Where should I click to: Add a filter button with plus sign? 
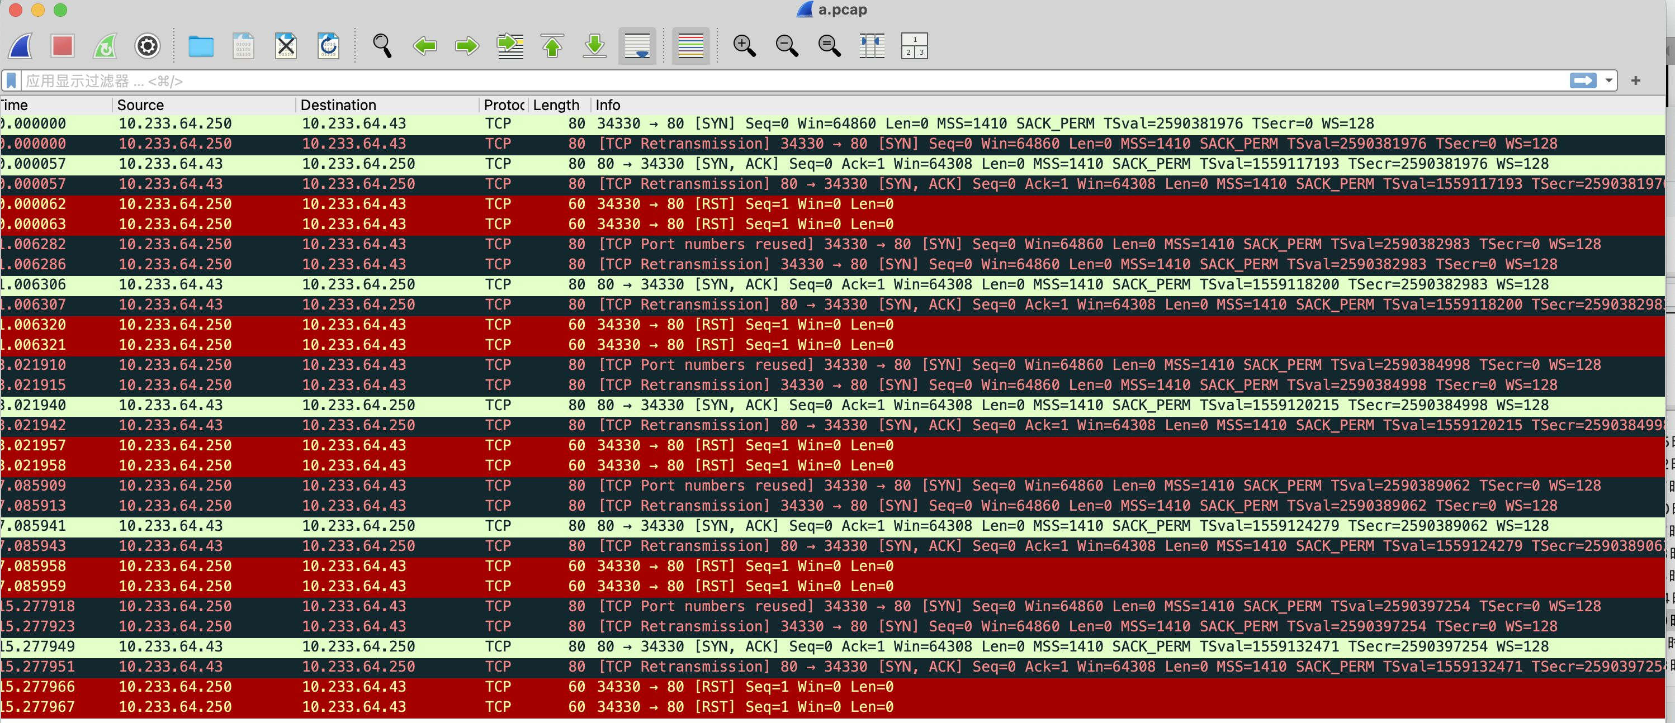(1636, 80)
